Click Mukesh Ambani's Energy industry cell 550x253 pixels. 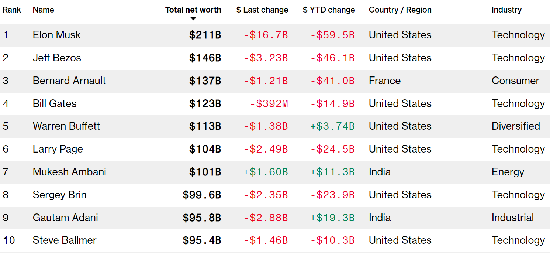508,172
